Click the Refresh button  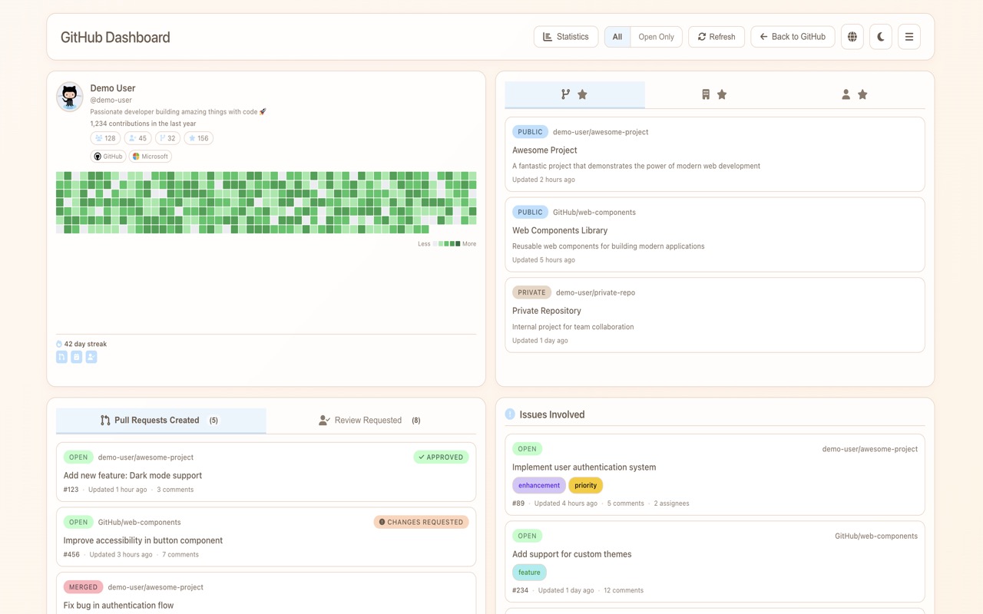[716, 36]
